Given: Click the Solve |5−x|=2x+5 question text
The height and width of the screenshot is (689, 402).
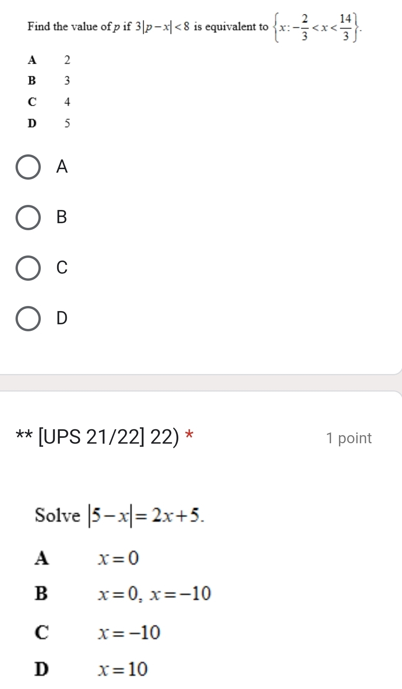Looking at the screenshot, I should [117, 516].
